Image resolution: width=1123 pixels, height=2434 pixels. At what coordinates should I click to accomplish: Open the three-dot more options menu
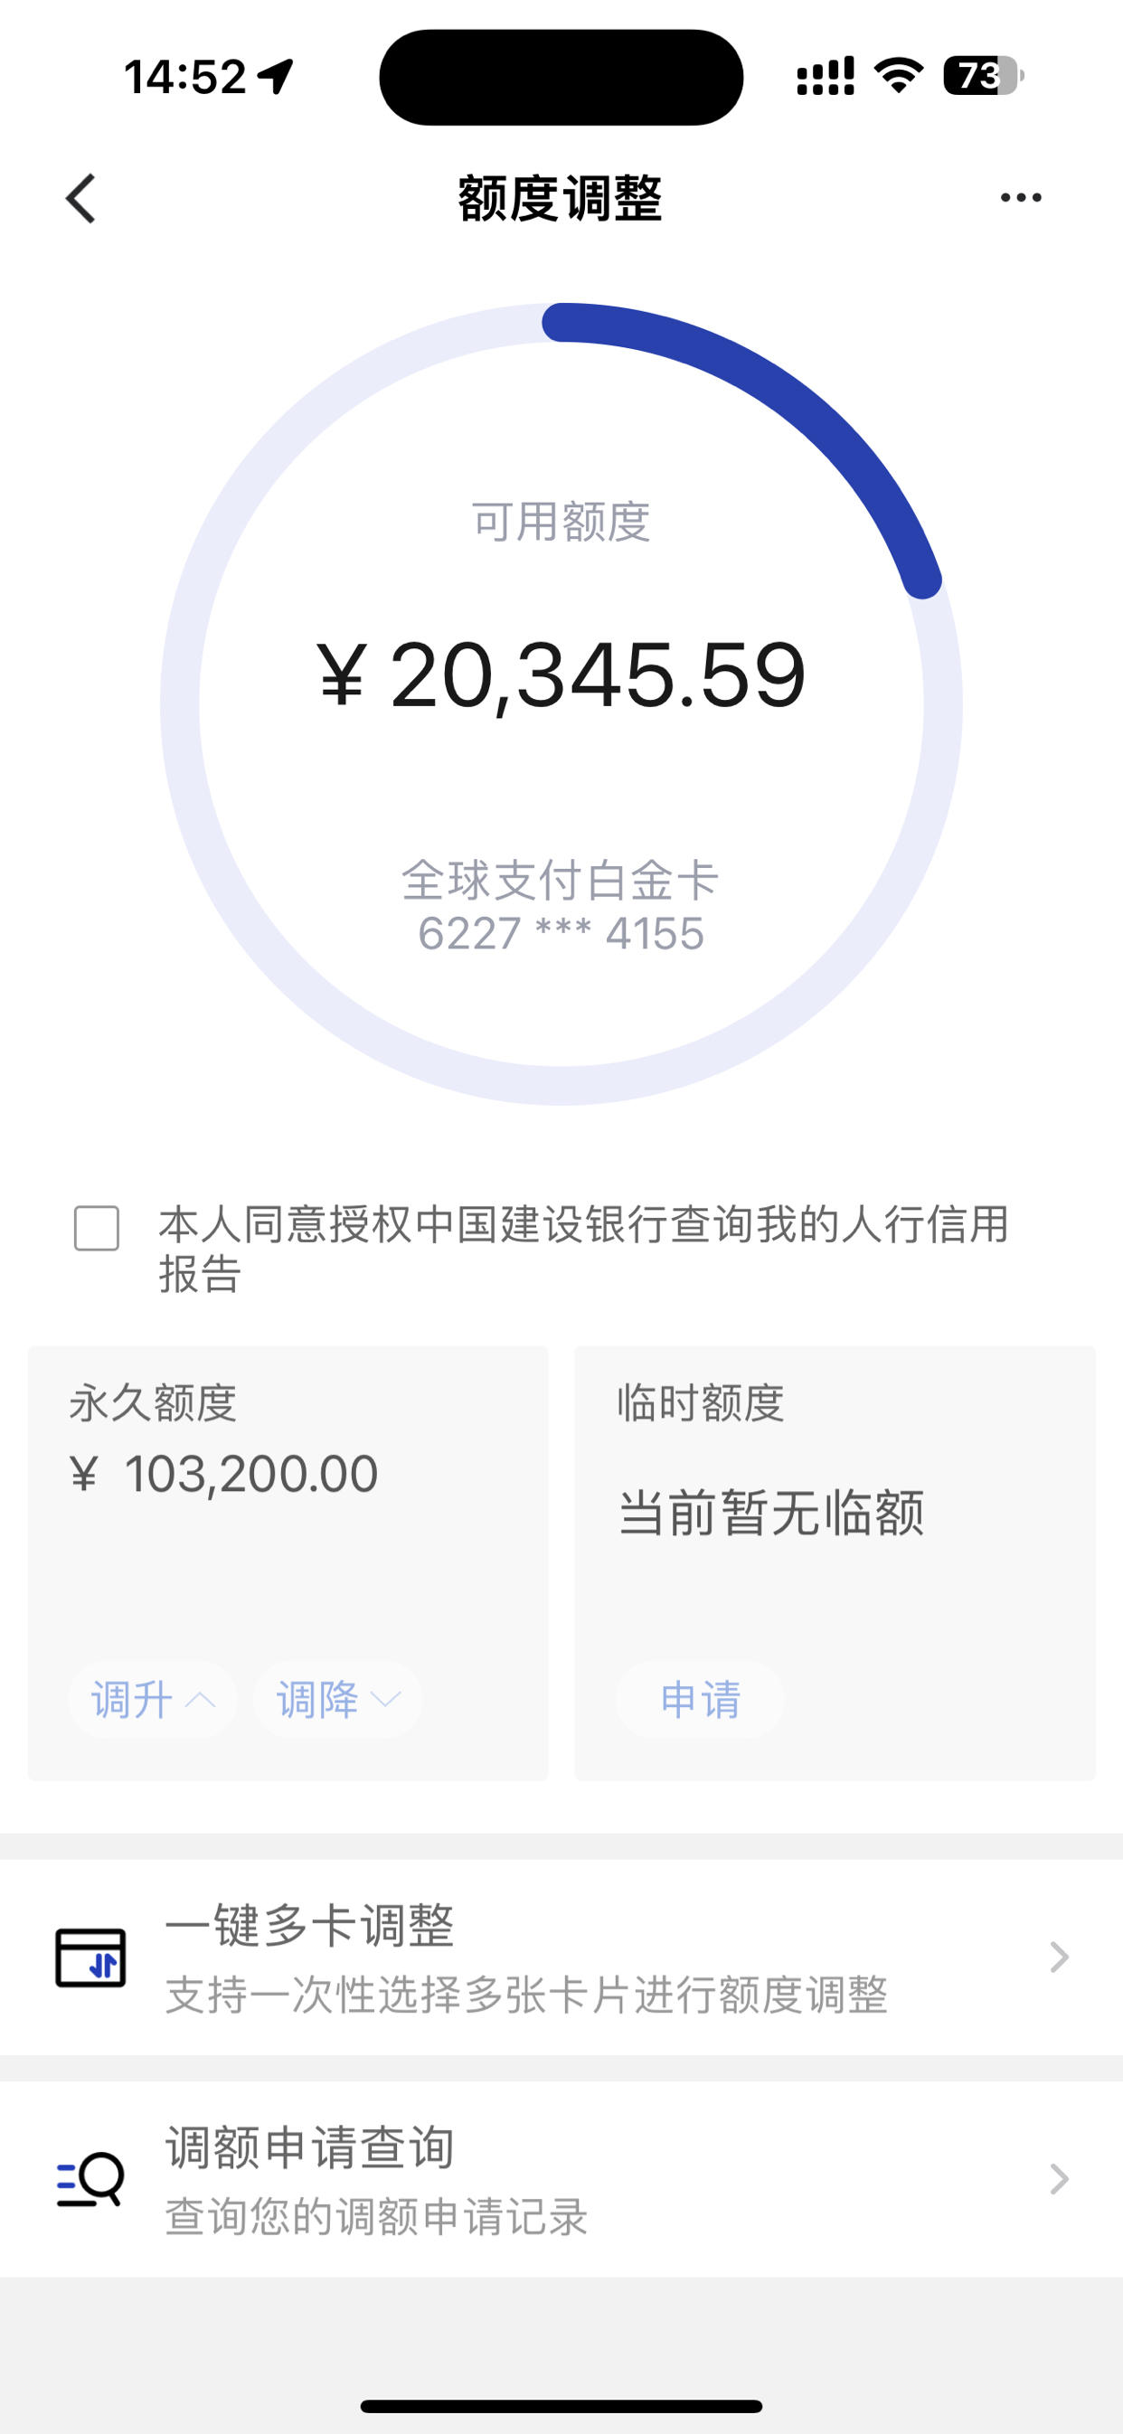click(1021, 197)
